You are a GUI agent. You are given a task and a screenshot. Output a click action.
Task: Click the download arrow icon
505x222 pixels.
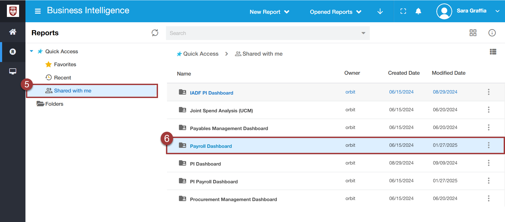pos(380,11)
